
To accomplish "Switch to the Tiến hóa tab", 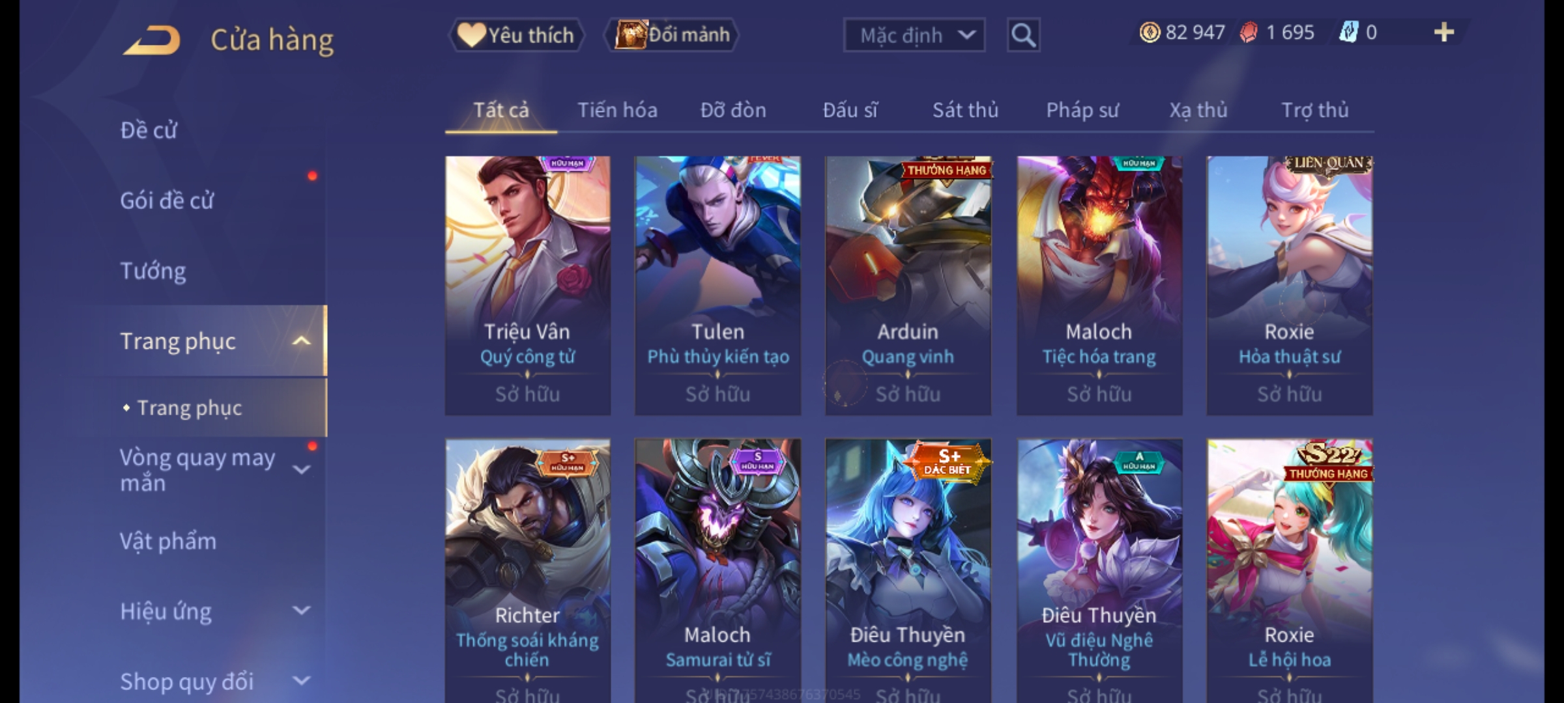I will 617,110.
